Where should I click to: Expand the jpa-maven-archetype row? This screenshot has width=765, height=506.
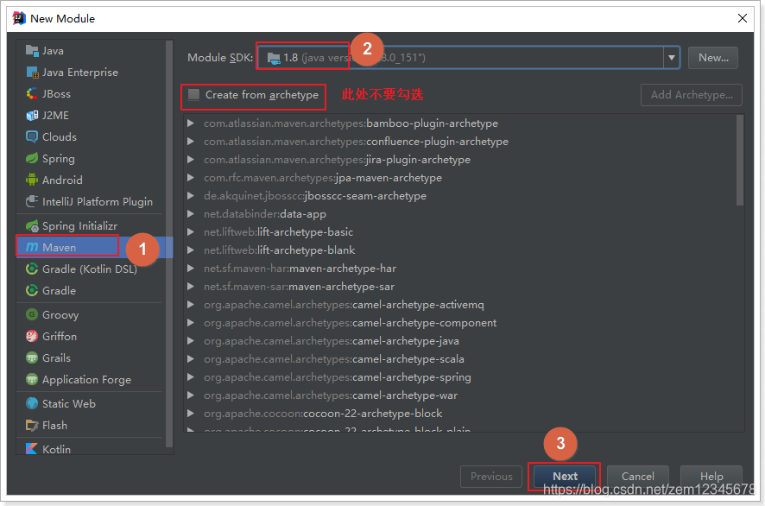[192, 178]
